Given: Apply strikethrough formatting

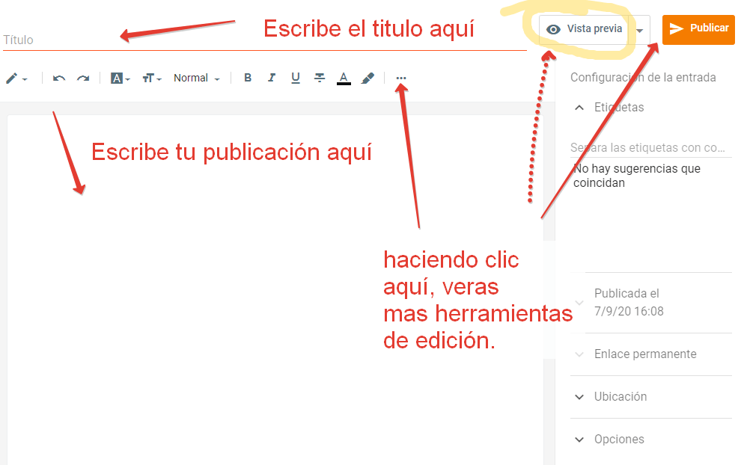Looking at the screenshot, I should (x=320, y=78).
